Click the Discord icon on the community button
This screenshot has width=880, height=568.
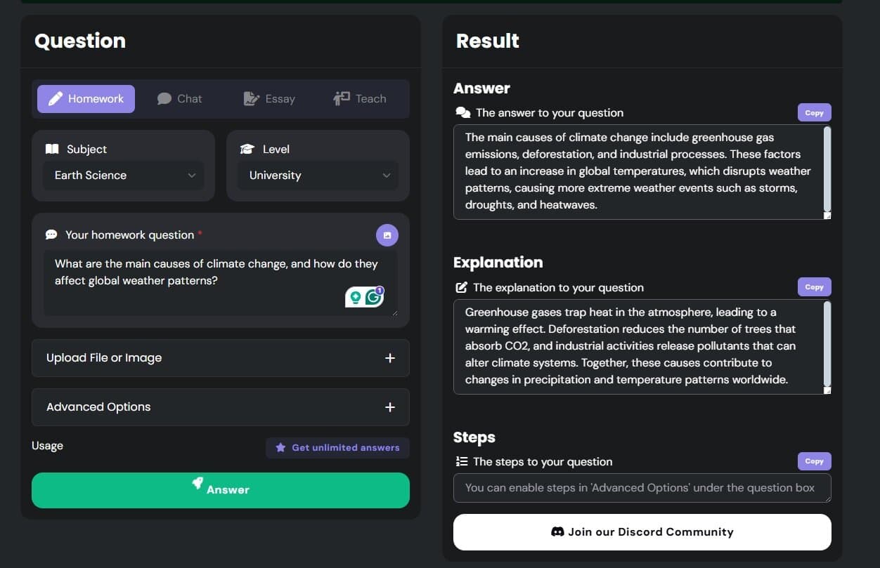tap(558, 531)
